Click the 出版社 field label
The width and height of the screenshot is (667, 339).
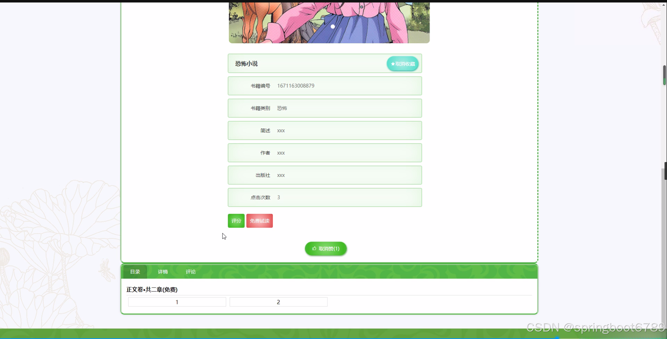click(x=263, y=175)
